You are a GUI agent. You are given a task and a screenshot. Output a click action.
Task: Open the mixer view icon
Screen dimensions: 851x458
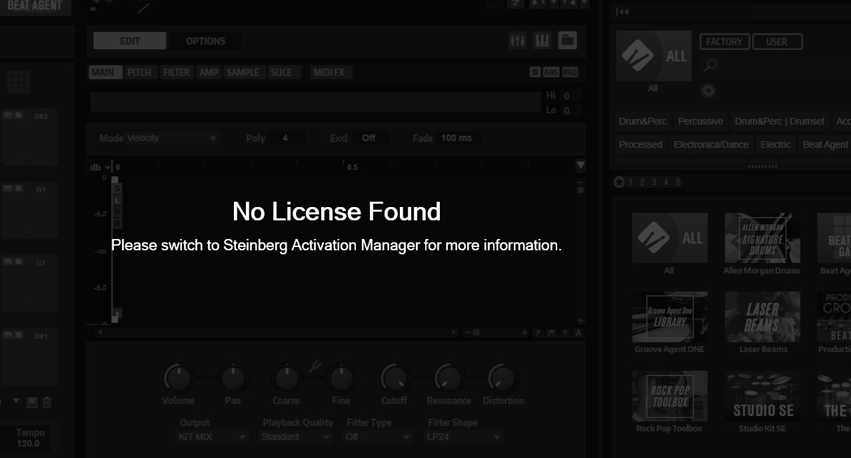click(x=518, y=41)
